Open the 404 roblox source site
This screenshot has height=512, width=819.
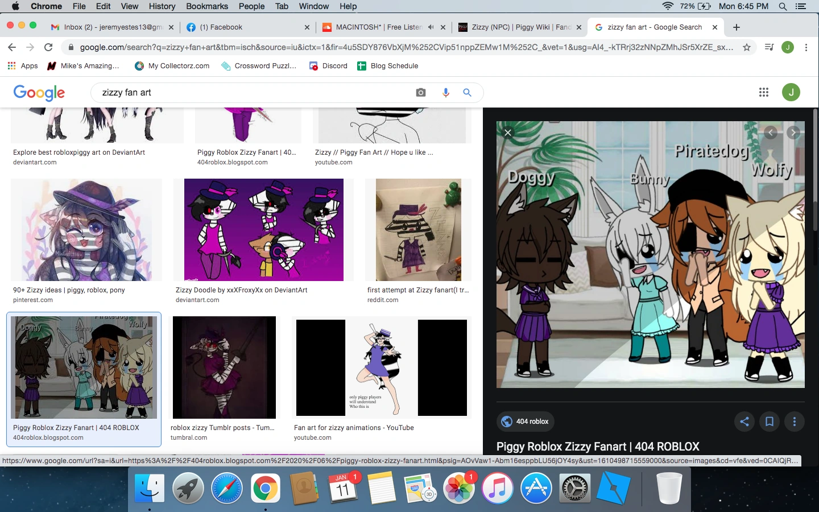[x=525, y=422]
